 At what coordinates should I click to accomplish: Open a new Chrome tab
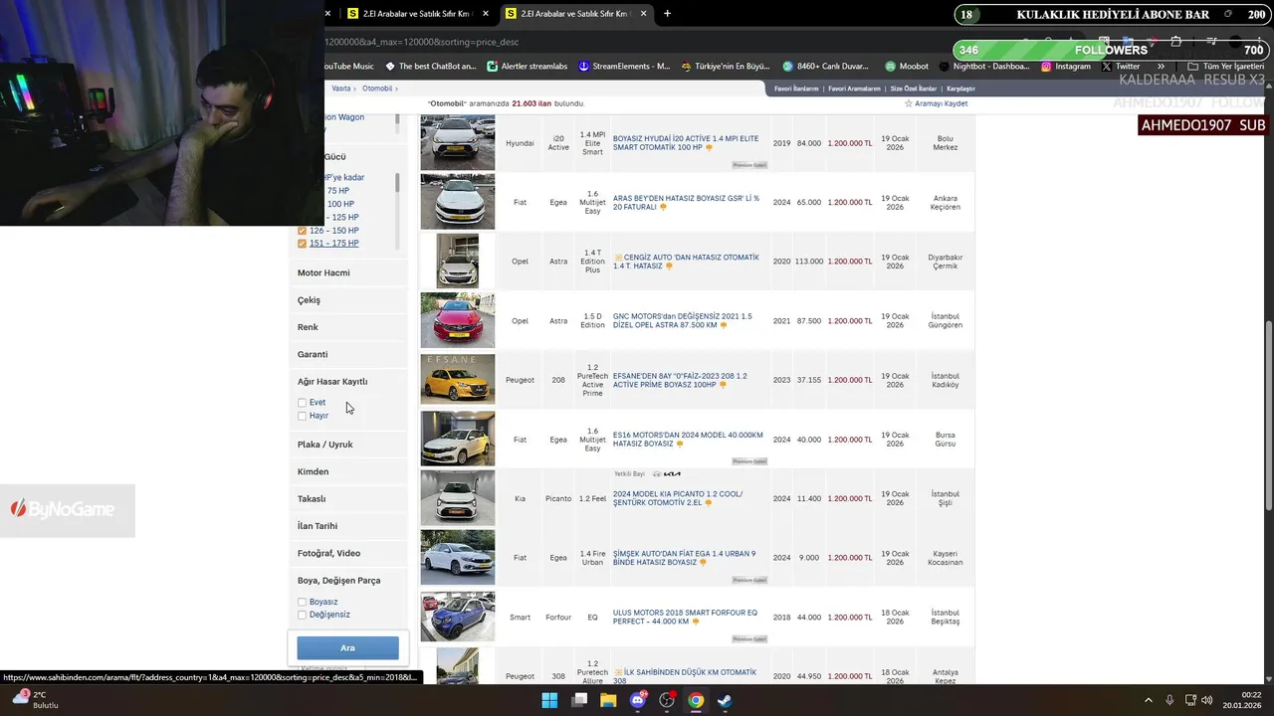coord(667,13)
